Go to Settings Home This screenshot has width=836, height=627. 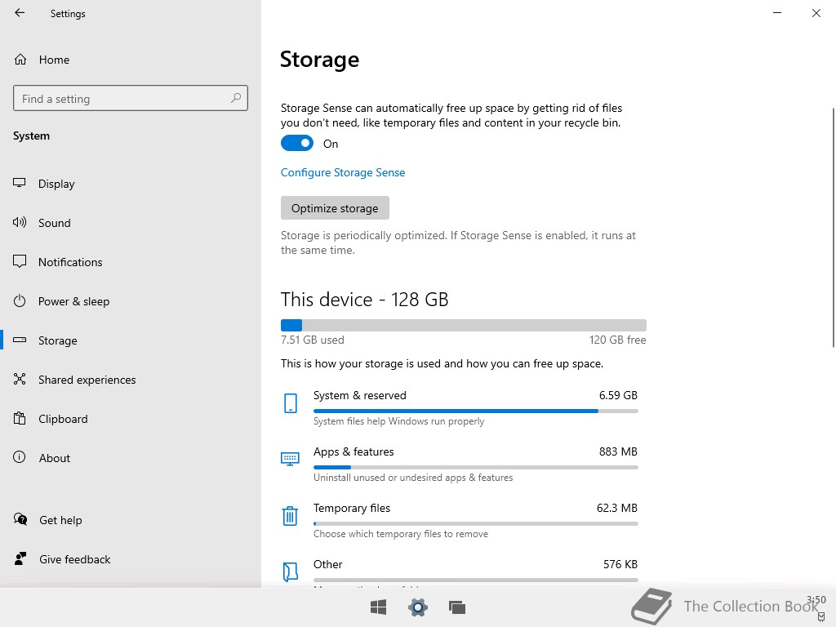point(131,60)
